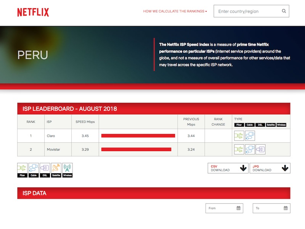Expand How We Calculate the Rankings dropdown
The image size is (305, 229).
coord(175,11)
